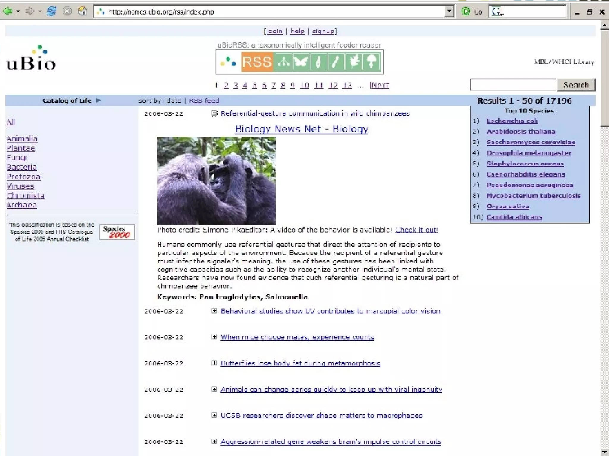
Task: Open the Next results page link
Action: point(380,85)
